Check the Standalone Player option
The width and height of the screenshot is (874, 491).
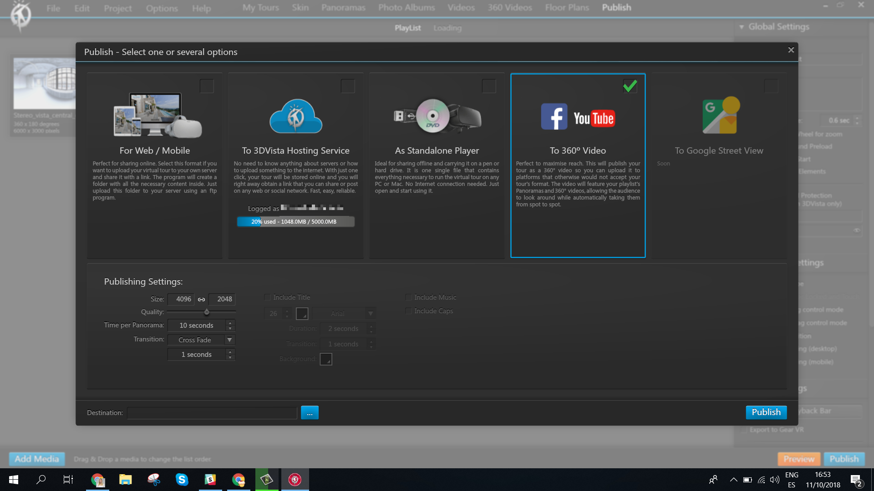[489, 86]
